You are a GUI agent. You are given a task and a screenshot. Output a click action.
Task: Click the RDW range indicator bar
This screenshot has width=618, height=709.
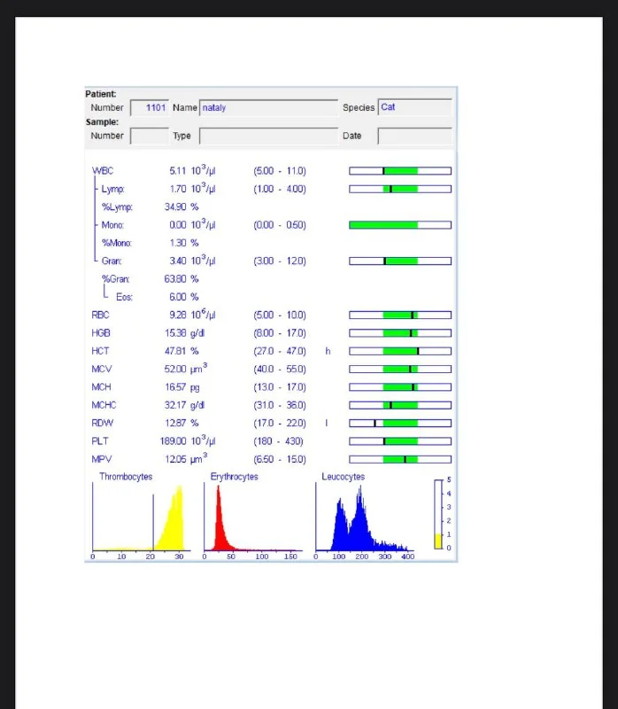400,423
